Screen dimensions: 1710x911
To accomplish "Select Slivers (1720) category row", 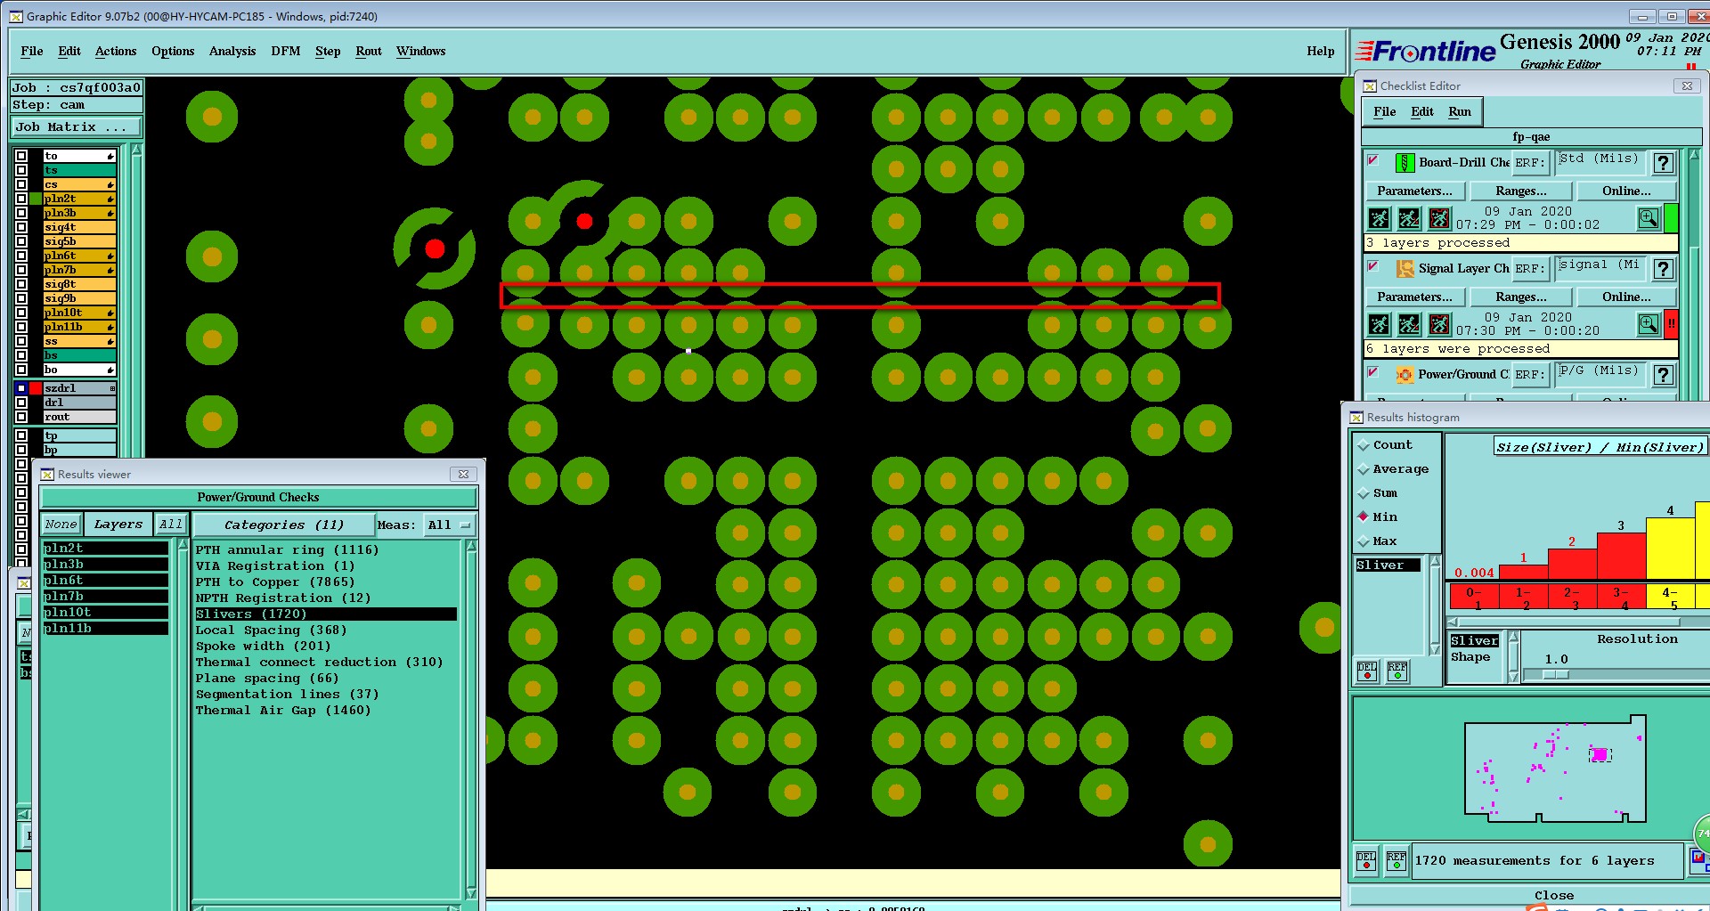I will point(325,614).
